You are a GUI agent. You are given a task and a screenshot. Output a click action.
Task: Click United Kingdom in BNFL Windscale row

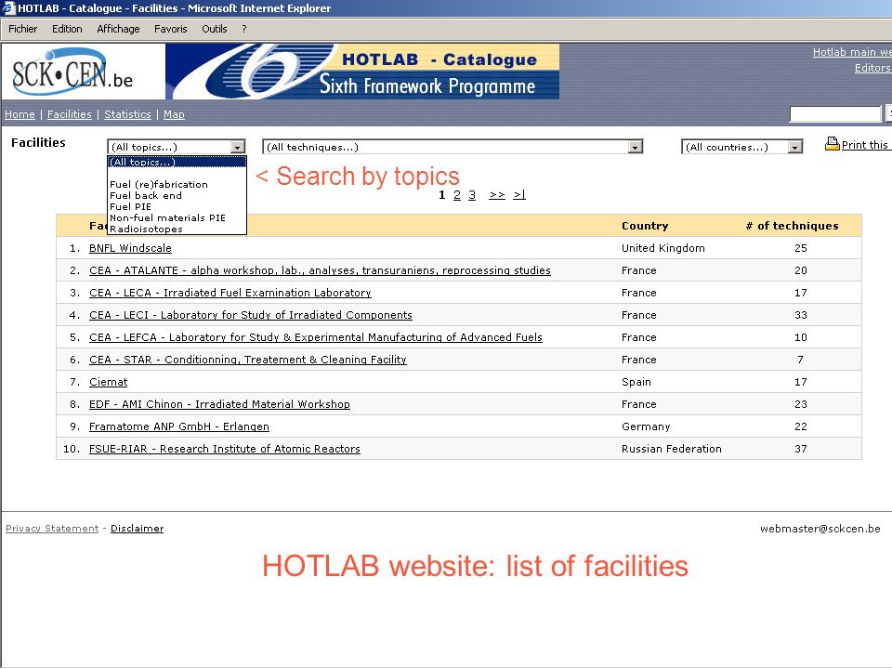click(x=662, y=248)
